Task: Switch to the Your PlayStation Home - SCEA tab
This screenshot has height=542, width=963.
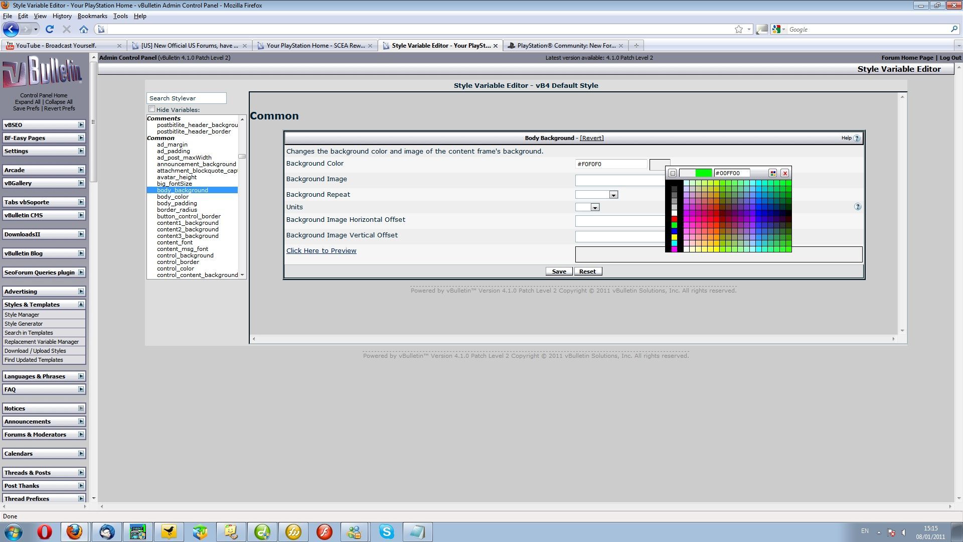Action: pyautogui.click(x=315, y=46)
